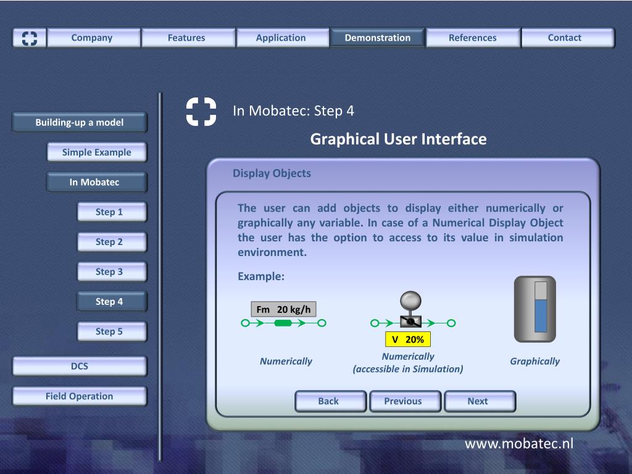Screen dimensions: 632x474
Task: Click the 'In Mobatec: Step 4' heading
Action: 293,111
